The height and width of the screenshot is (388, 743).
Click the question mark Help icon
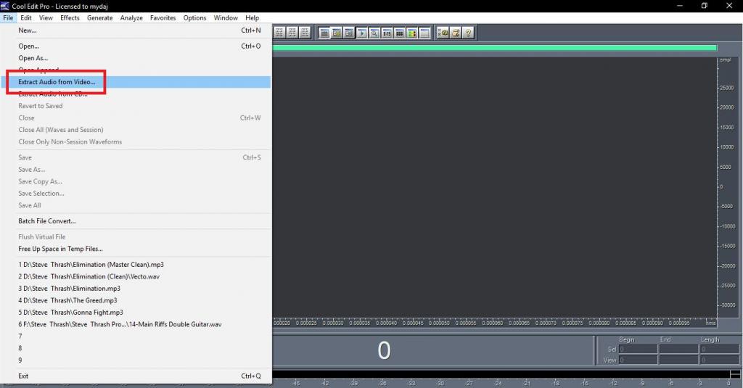(x=468, y=33)
